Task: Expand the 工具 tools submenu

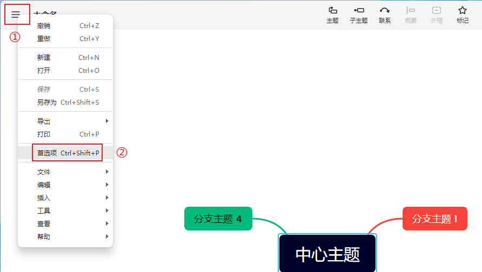Action: pos(65,211)
